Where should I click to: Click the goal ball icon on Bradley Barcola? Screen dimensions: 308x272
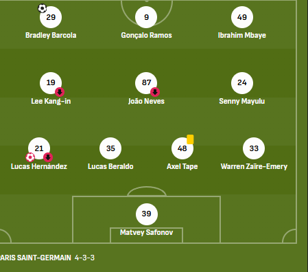43,8
